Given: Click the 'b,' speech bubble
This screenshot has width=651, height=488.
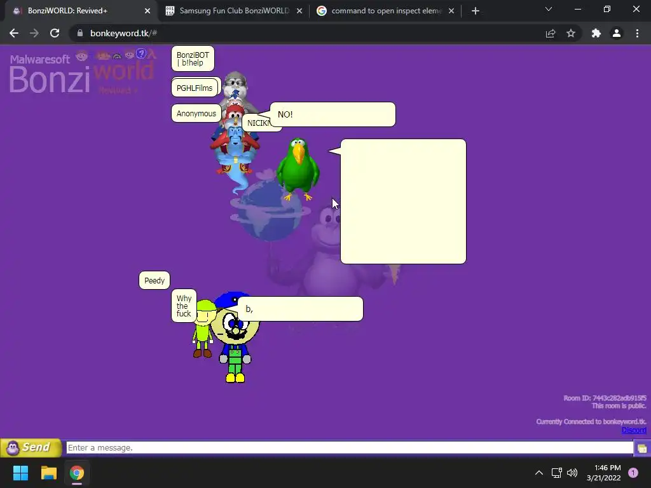Looking at the screenshot, I should [300, 309].
